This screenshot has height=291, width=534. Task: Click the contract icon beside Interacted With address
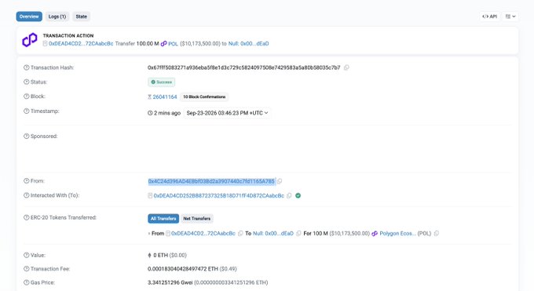point(150,196)
